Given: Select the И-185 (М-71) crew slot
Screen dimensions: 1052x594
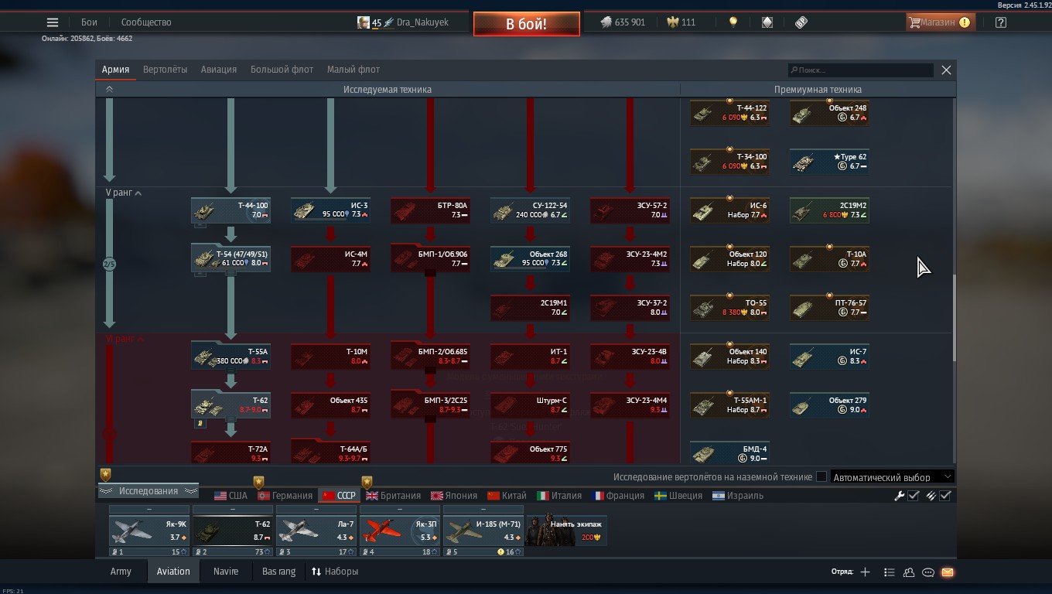Looking at the screenshot, I should 483,531.
